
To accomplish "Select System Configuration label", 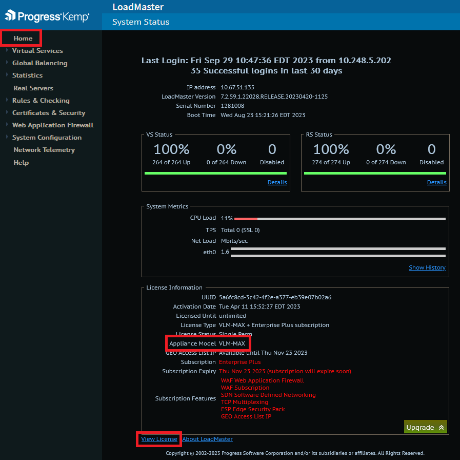I will tap(47, 138).
